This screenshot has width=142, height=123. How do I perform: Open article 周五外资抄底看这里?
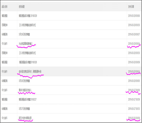tap(25, 118)
